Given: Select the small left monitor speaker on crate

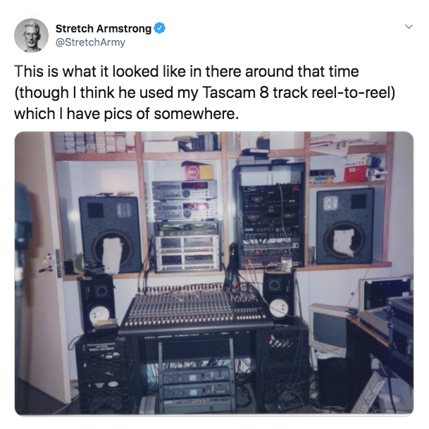Looking at the screenshot, I should click(x=97, y=301).
